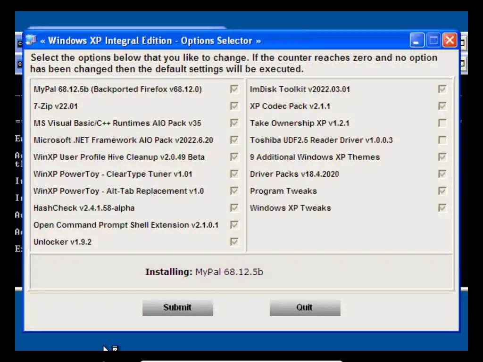Click 'Take Ownership XP v1.2.1' label
The image size is (483, 362).
click(300, 123)
